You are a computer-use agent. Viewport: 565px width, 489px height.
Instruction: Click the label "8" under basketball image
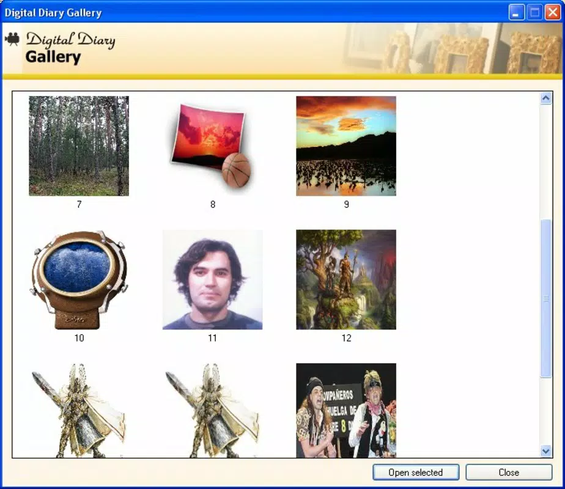[x=213, y=205]
